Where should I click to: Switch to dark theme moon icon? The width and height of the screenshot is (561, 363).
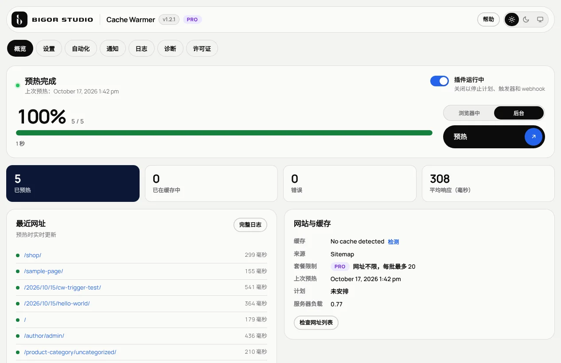[526, 19]
